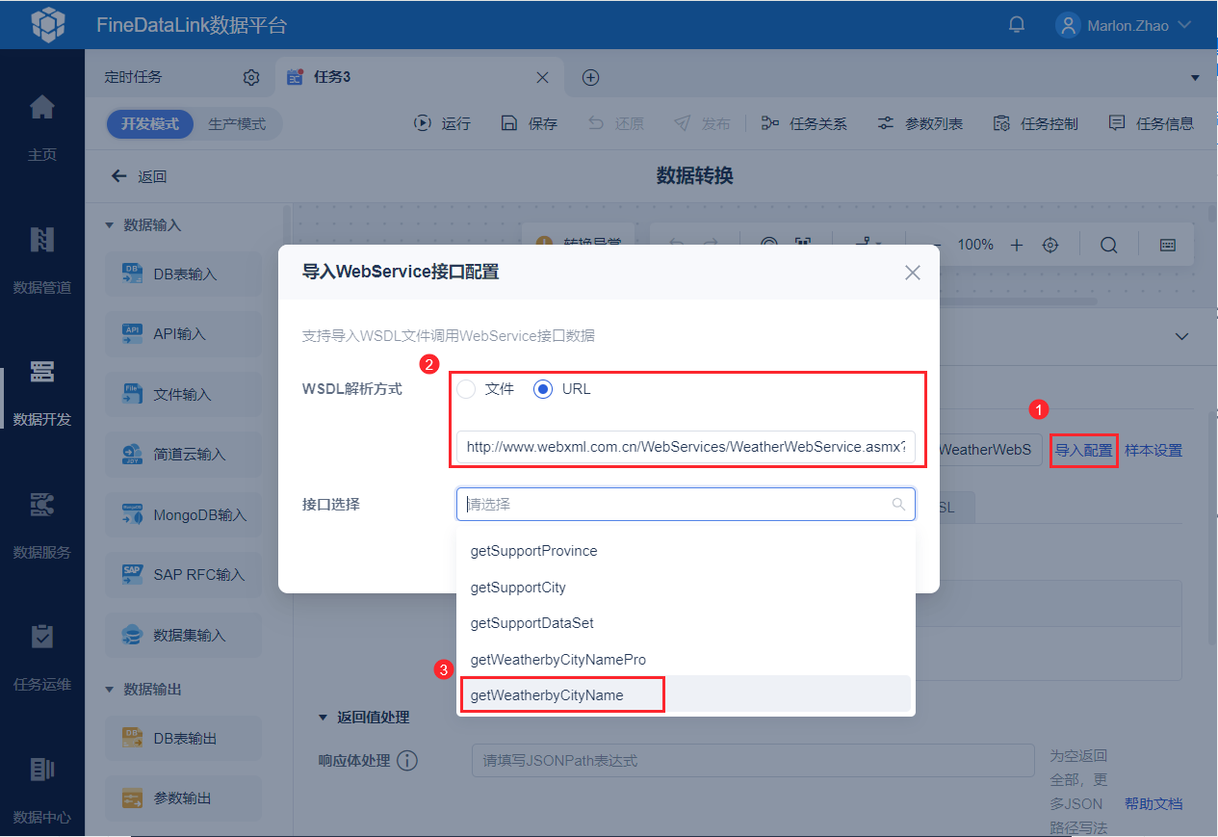Open the tab list dropdown arrow

pos(1195,78)
